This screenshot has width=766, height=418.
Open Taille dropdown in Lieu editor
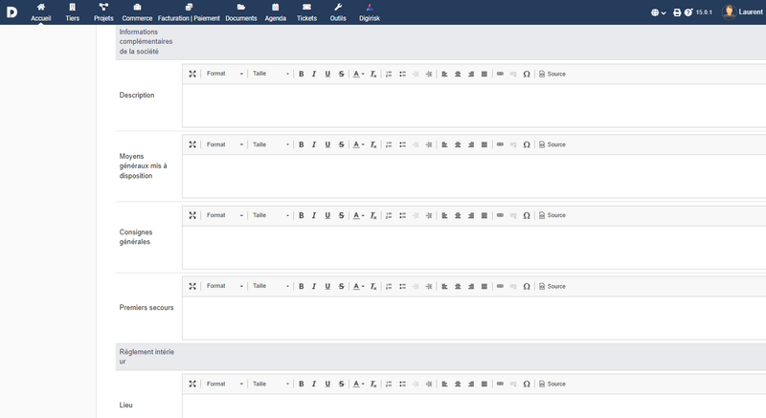[x=271, y=384]
